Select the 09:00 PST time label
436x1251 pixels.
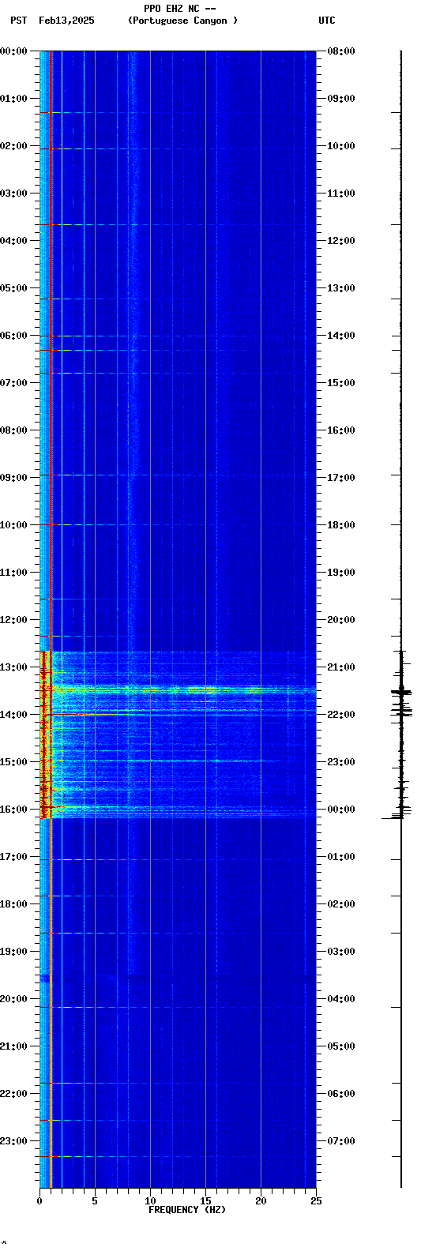click(x=14, y=478)
